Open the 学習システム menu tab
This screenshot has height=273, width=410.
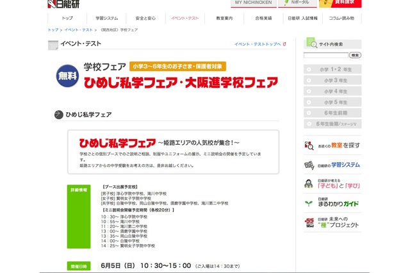point(106,18)
